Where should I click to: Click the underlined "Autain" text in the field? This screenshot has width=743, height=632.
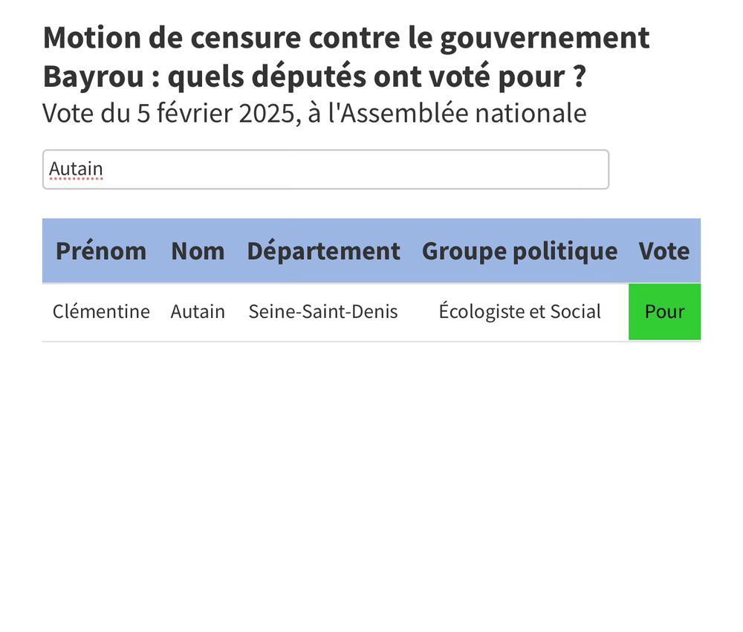pyautogui.click(x=75, y=169)
